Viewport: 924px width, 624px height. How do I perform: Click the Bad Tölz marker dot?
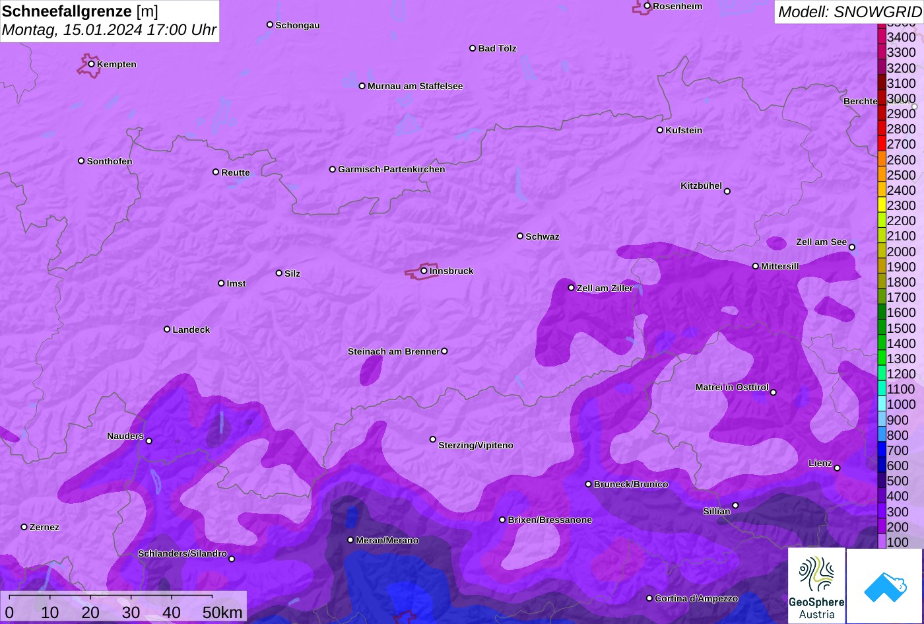click(x=473, y=48)
